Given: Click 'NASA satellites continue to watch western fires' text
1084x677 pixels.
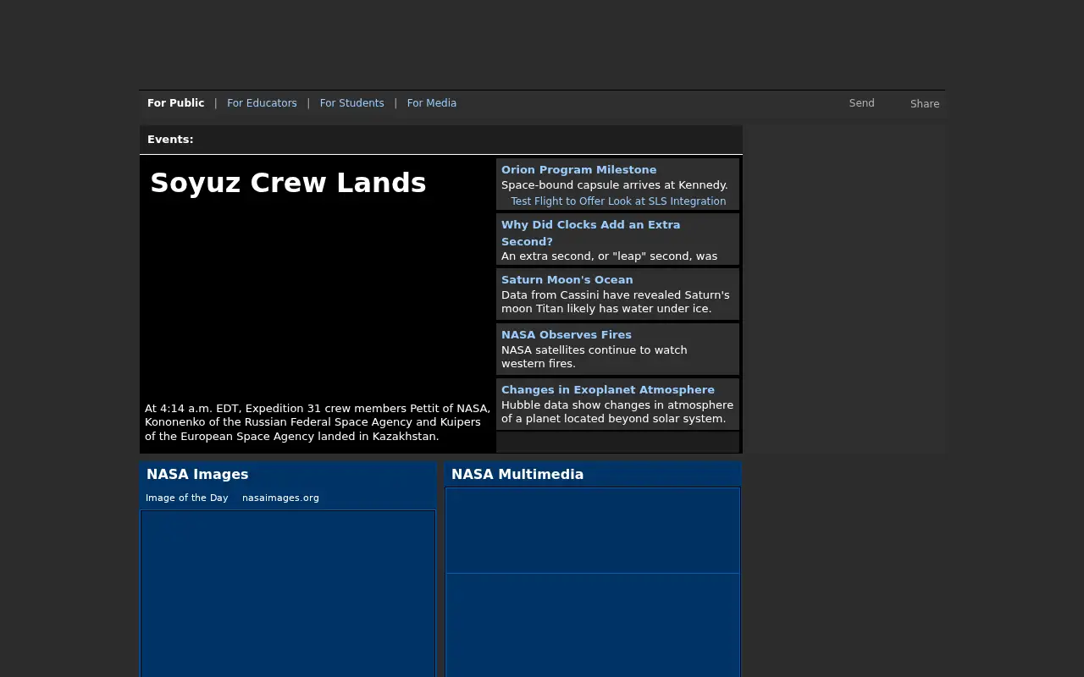Looking at the screenshot, I should 594,357.
